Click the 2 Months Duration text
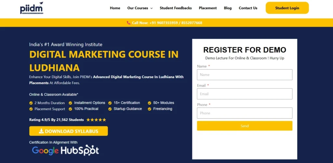 50,103
